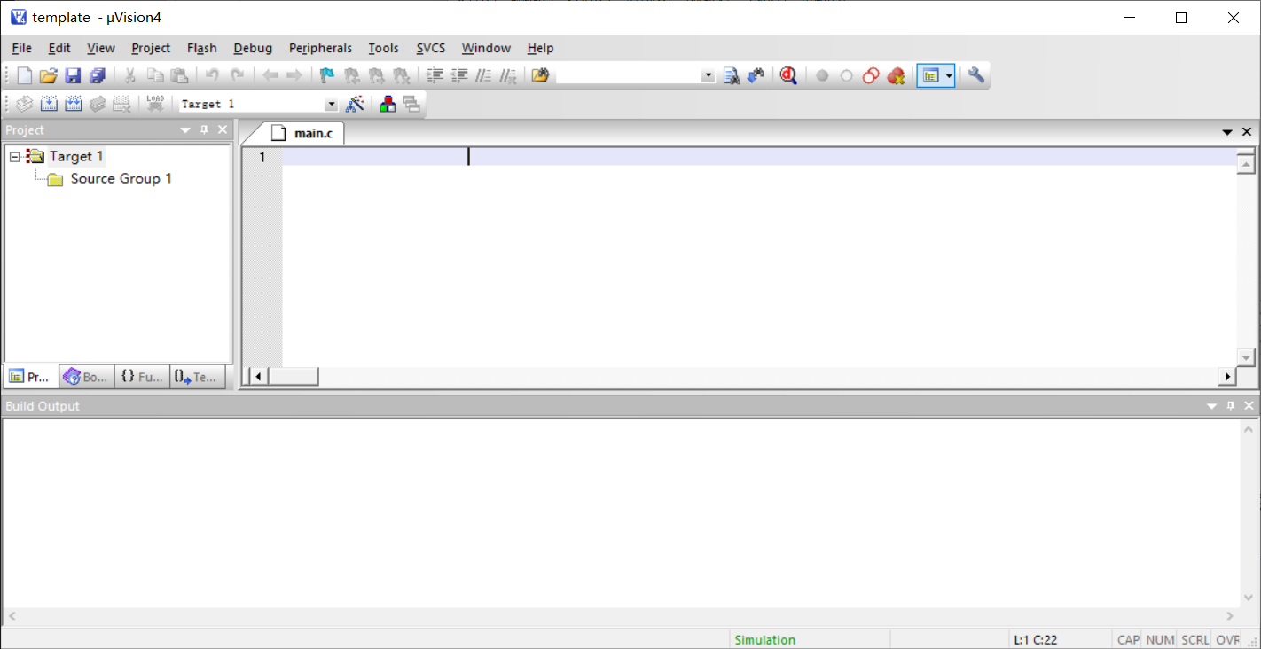Undo the last edit with Undo icon

[x=212, y=76]
